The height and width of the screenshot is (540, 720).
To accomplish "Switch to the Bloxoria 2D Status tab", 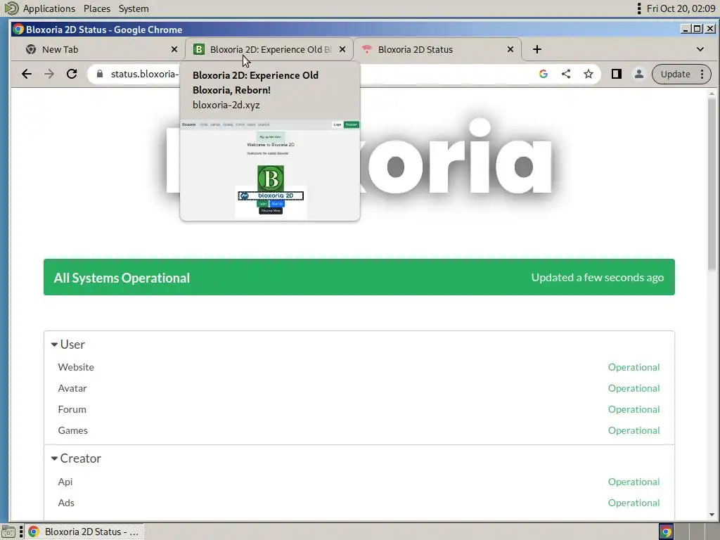I will click(x=437, y=49).
